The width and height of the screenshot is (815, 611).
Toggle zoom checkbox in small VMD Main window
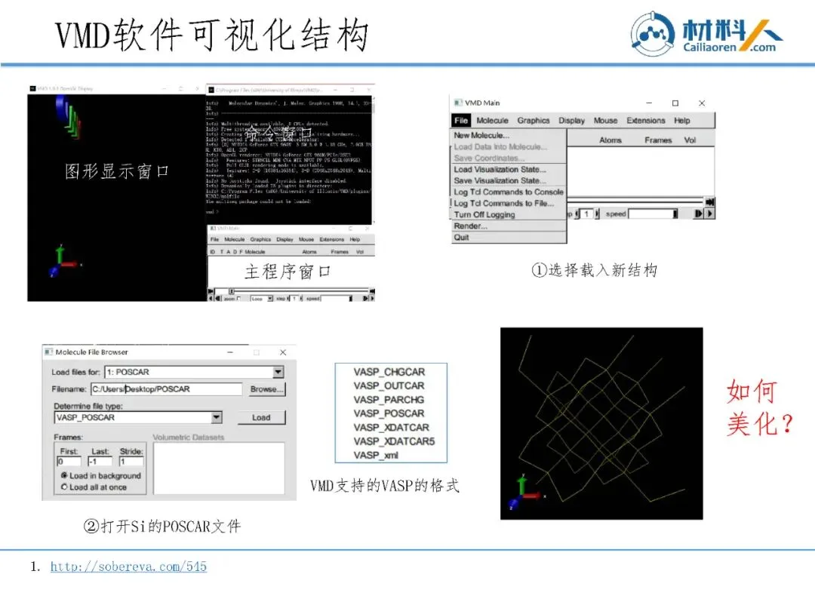(x=238, y=299)
